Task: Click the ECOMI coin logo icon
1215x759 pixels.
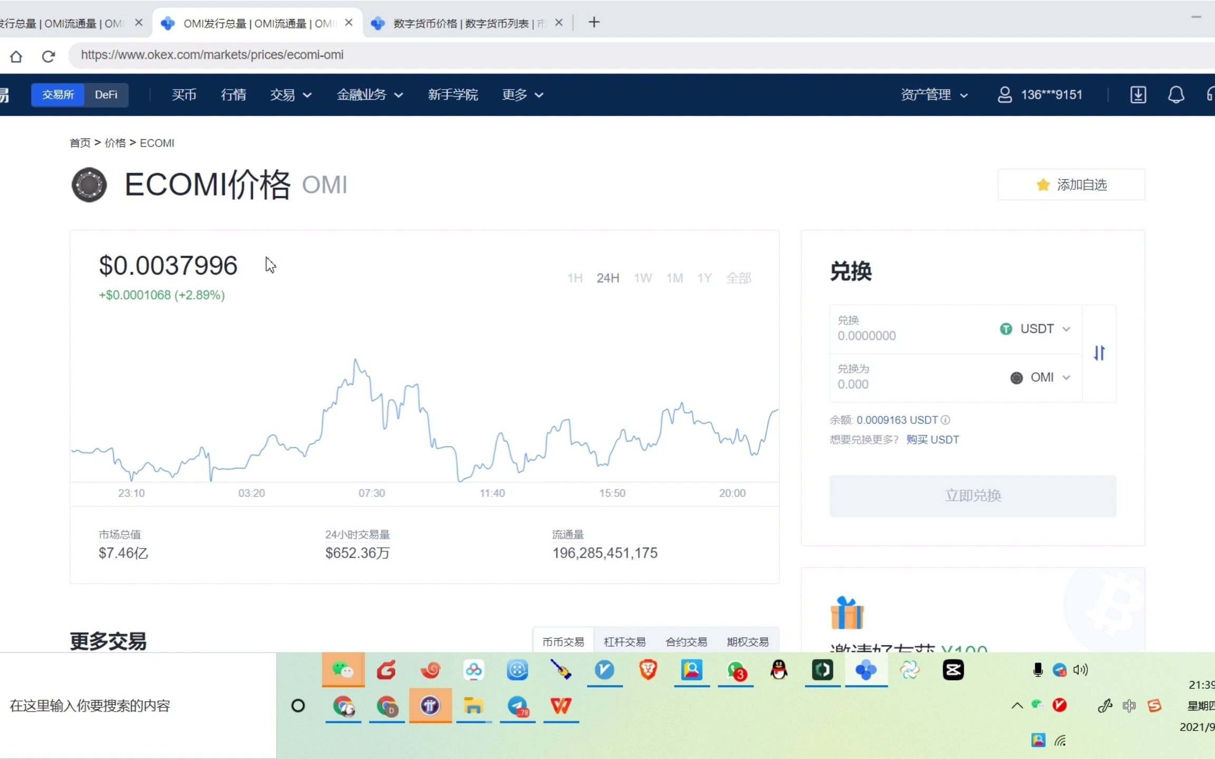Action: (x=89, y=185)
